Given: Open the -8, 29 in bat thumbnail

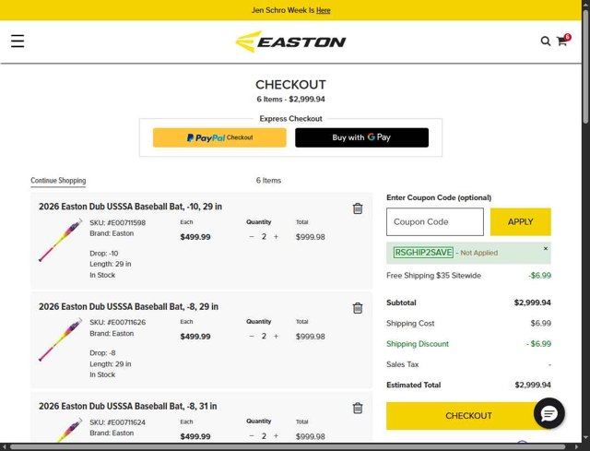Looking at the screenshot, I should (60, 339).
